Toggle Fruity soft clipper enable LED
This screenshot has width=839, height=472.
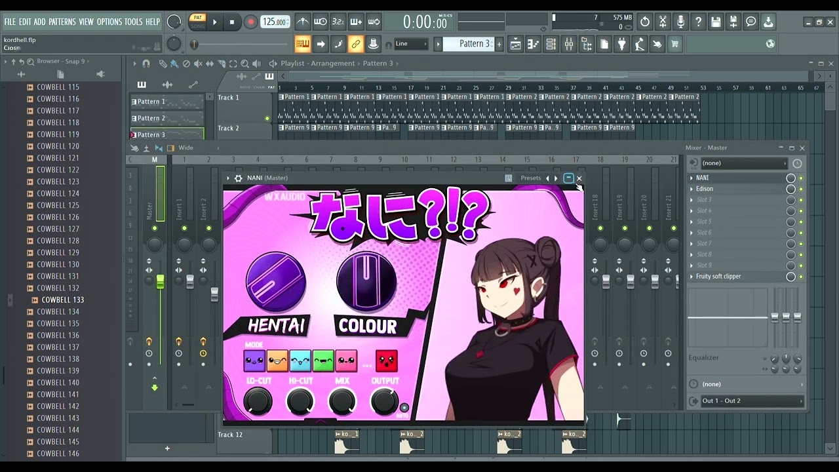click(801, 277)
